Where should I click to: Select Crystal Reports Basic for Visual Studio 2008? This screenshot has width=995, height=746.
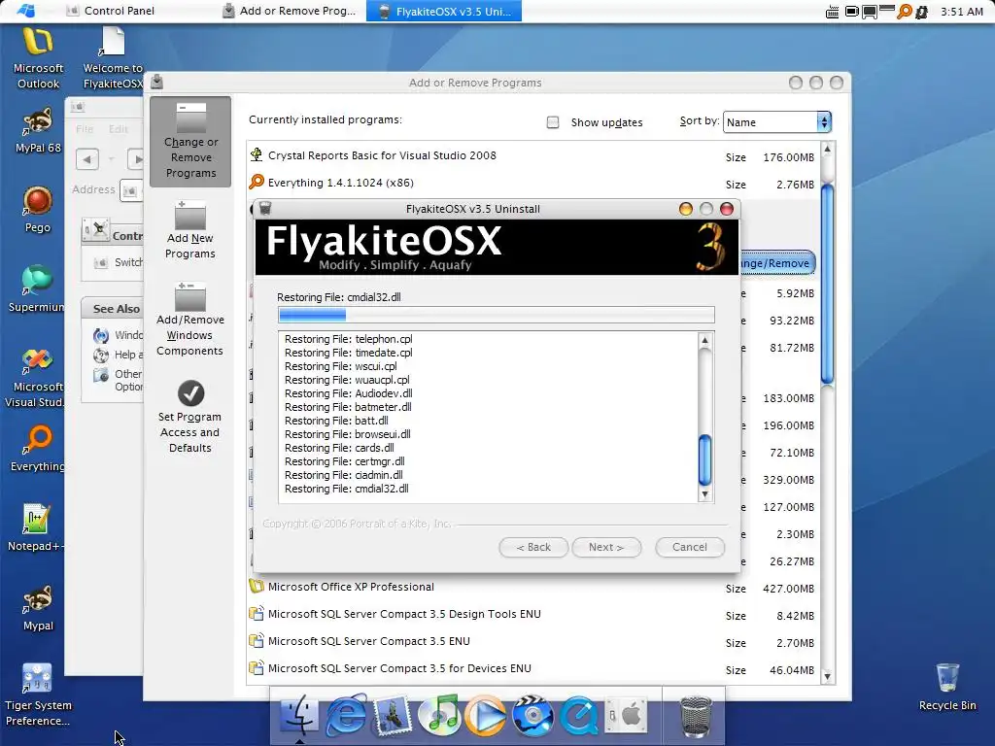(x=532, y=155)
